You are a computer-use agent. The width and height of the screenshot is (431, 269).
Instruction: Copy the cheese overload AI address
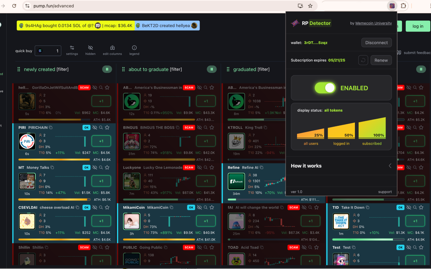pos(77,207)
